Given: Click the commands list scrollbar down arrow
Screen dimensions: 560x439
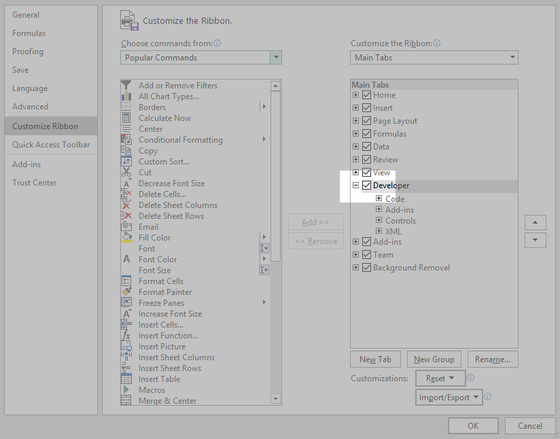Looking at the screenshot, I should [x=275, y=399].
